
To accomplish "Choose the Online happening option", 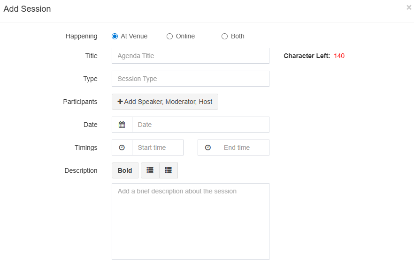I will (170, 36).
